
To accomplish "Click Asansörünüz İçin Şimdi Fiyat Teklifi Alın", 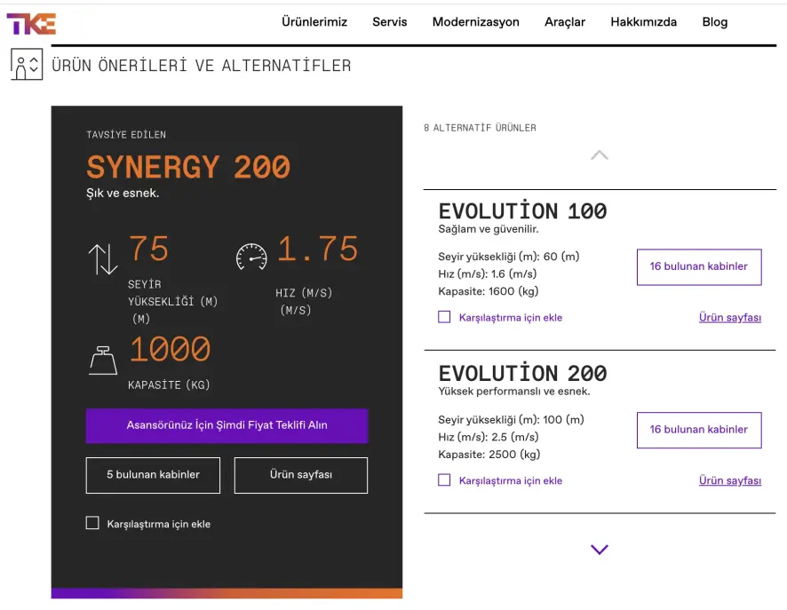I will coord(227,425).
